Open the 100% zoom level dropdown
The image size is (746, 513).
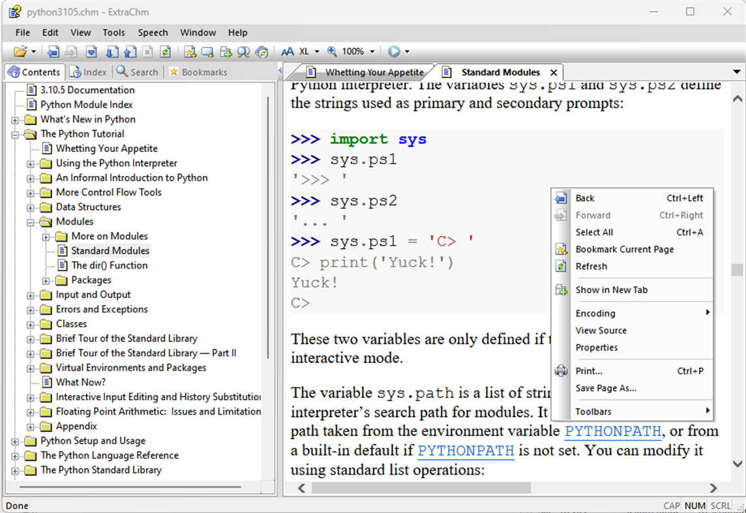[x=372, y=51]
